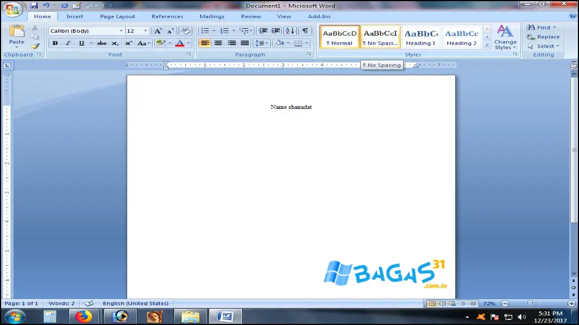Select the Center alignment icon
The width and height of the screenshot is (579, 325).
click(218, 43)
